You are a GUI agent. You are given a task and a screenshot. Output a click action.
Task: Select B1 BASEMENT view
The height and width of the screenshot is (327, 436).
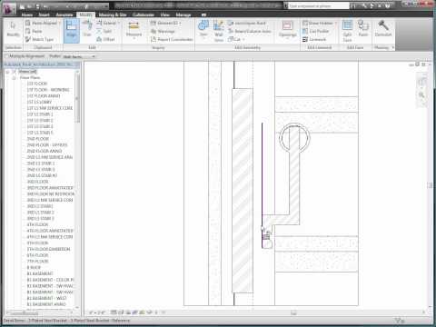[x=40, y=273]
